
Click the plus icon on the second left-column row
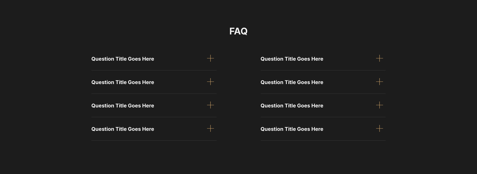pos(210,82)
